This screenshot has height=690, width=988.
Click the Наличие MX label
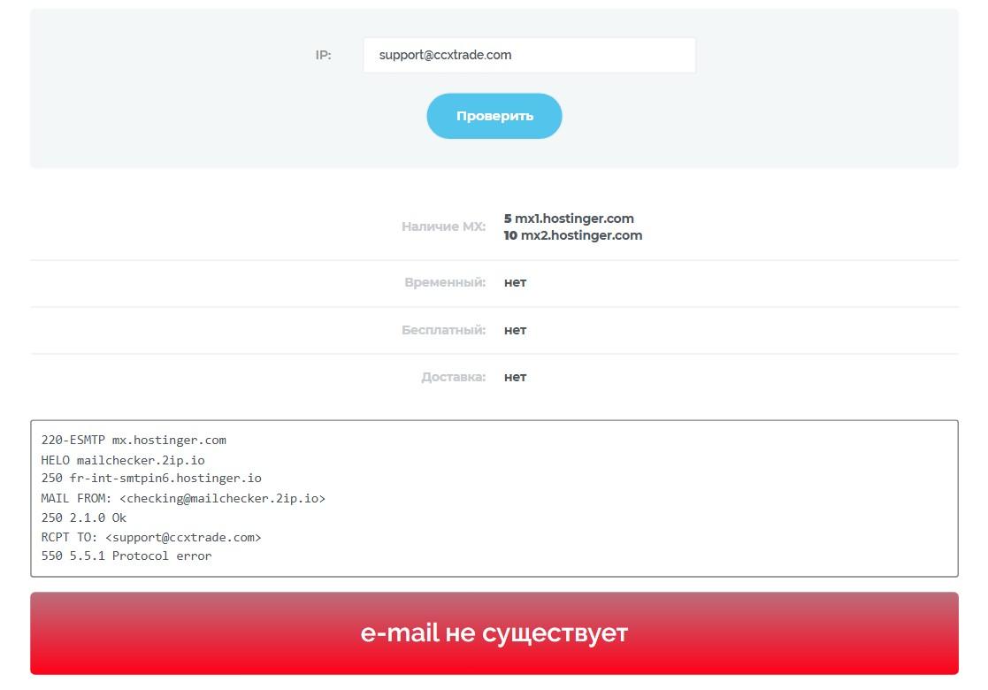pyautogui.click(x=444, y=226)
